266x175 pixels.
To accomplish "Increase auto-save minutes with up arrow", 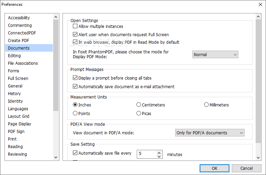I will pyautogui.click(x=159, y=153).
